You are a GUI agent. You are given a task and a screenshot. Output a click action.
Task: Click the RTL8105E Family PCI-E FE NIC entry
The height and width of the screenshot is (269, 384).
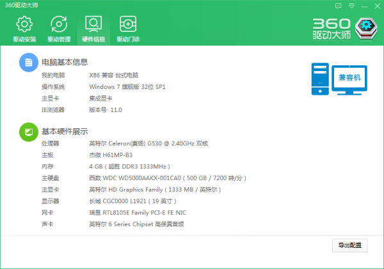click(x=138, y=213)
